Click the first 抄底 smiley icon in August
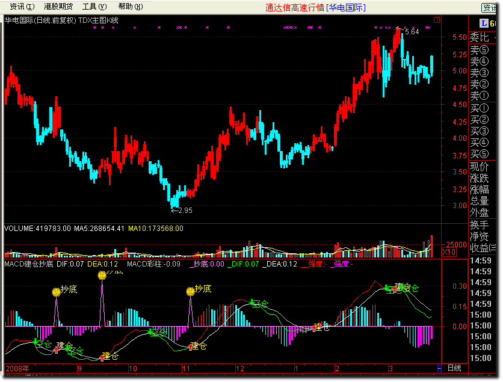The image size is (503, 382). 56,292
